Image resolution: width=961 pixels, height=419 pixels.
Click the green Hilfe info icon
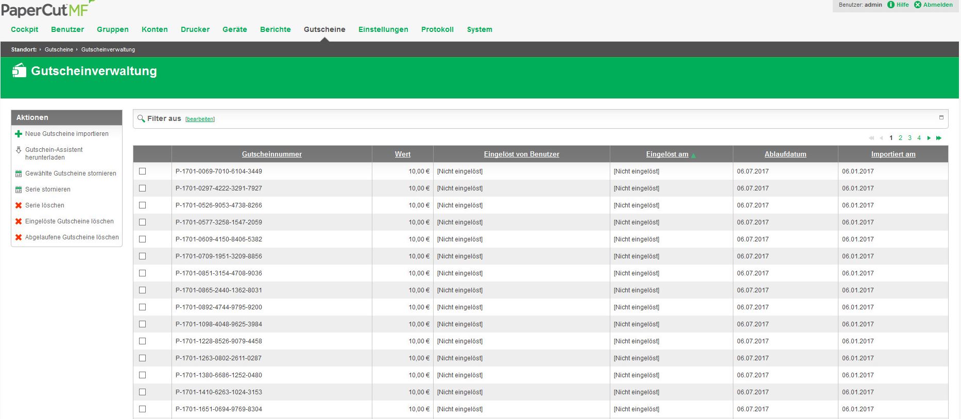point(891,5)
